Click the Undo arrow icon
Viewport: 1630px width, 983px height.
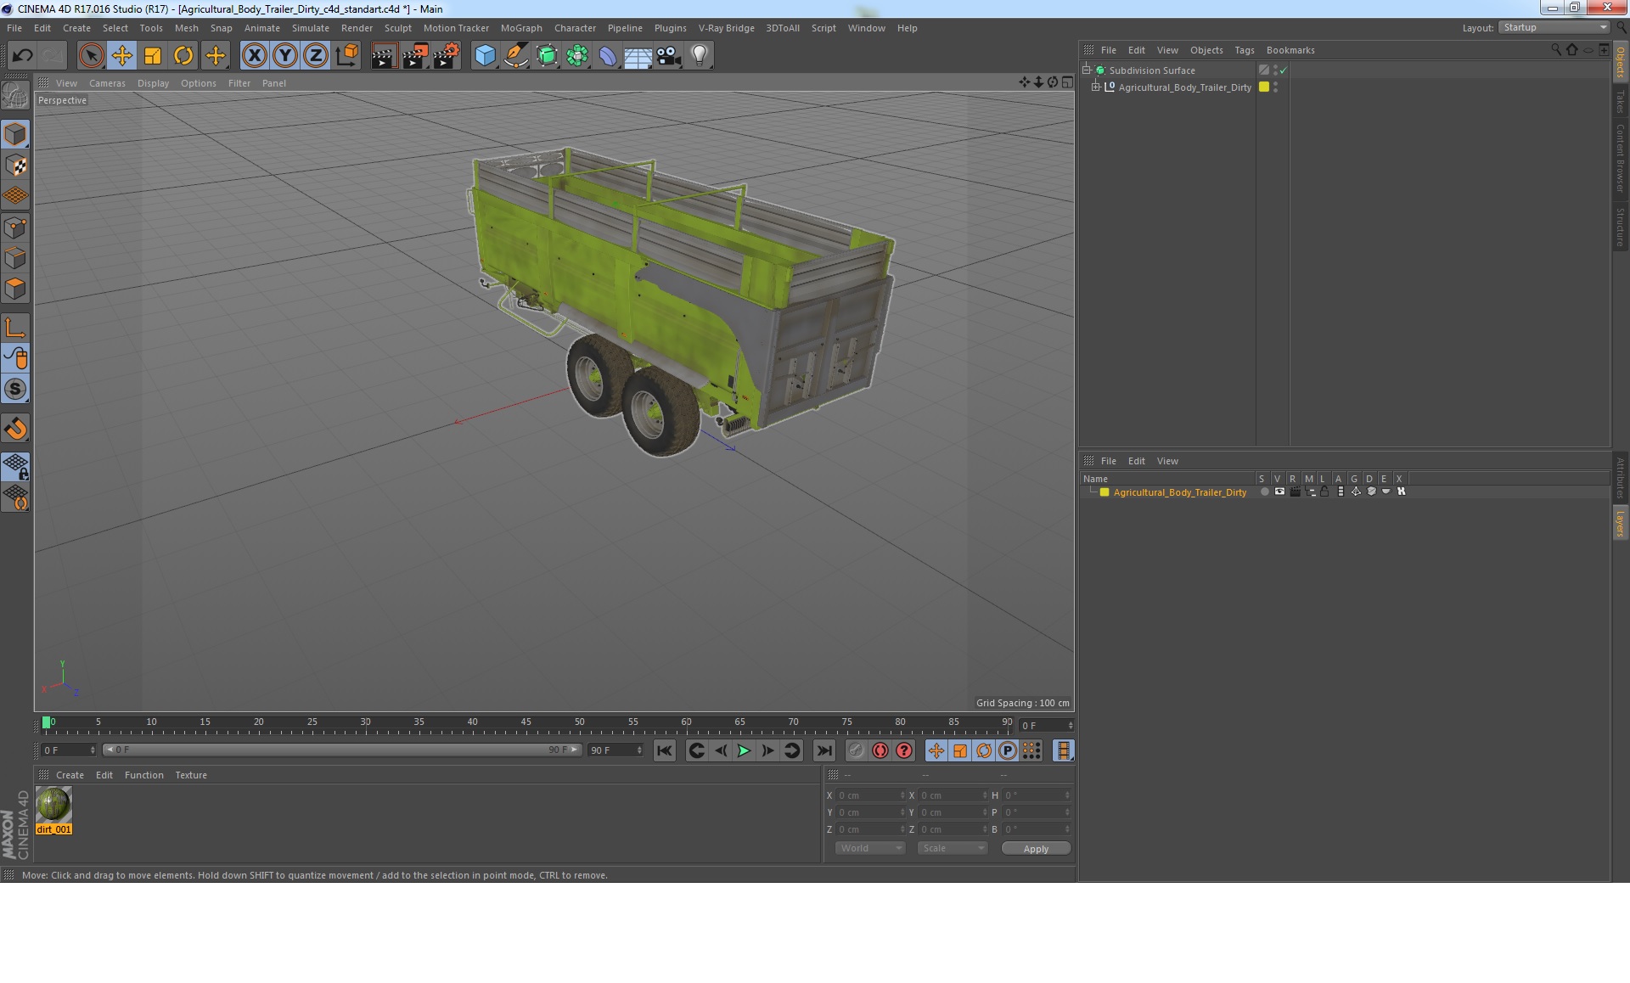(x=22, y=56)
